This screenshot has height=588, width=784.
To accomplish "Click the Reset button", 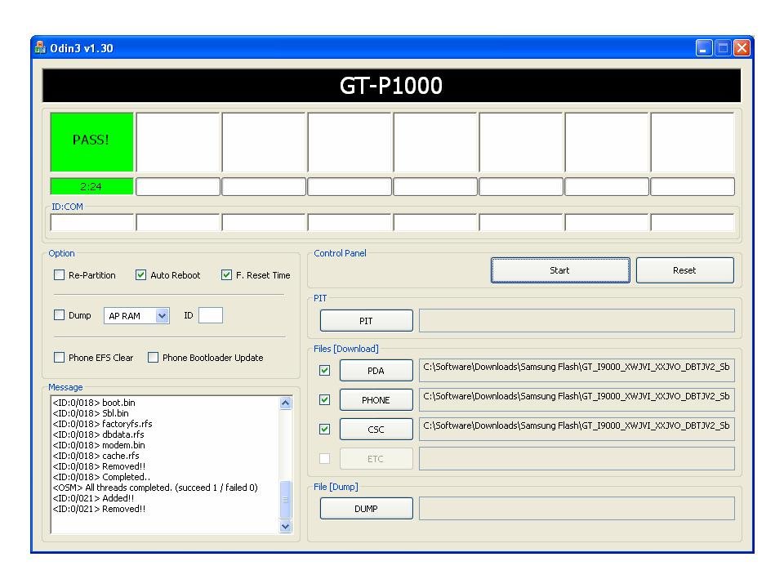I will tap(684, 270).
